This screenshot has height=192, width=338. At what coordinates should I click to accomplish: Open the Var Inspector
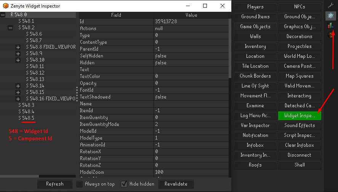(255, 125)
